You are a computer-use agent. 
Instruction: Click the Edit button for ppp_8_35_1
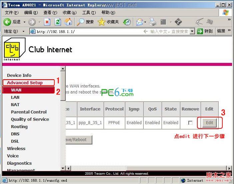coord(209,123)
